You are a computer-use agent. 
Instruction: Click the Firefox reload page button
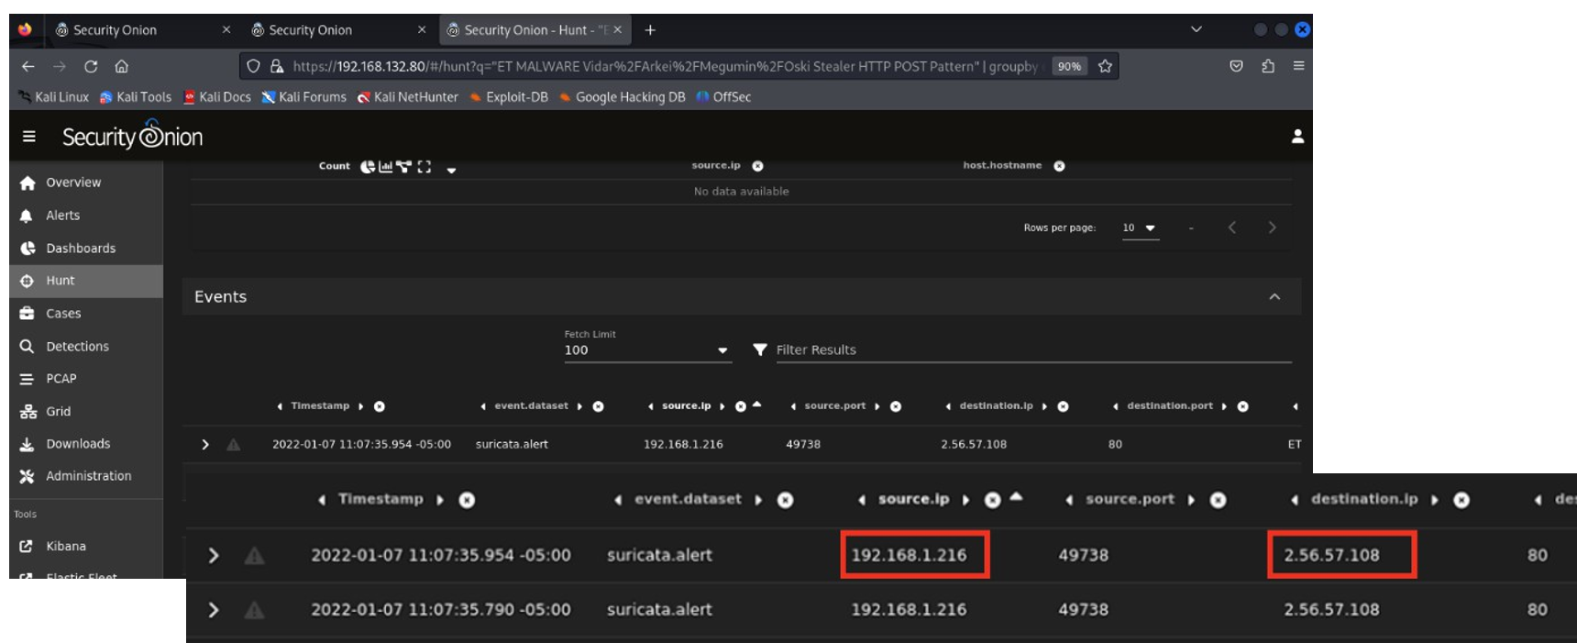pos(91,66)
